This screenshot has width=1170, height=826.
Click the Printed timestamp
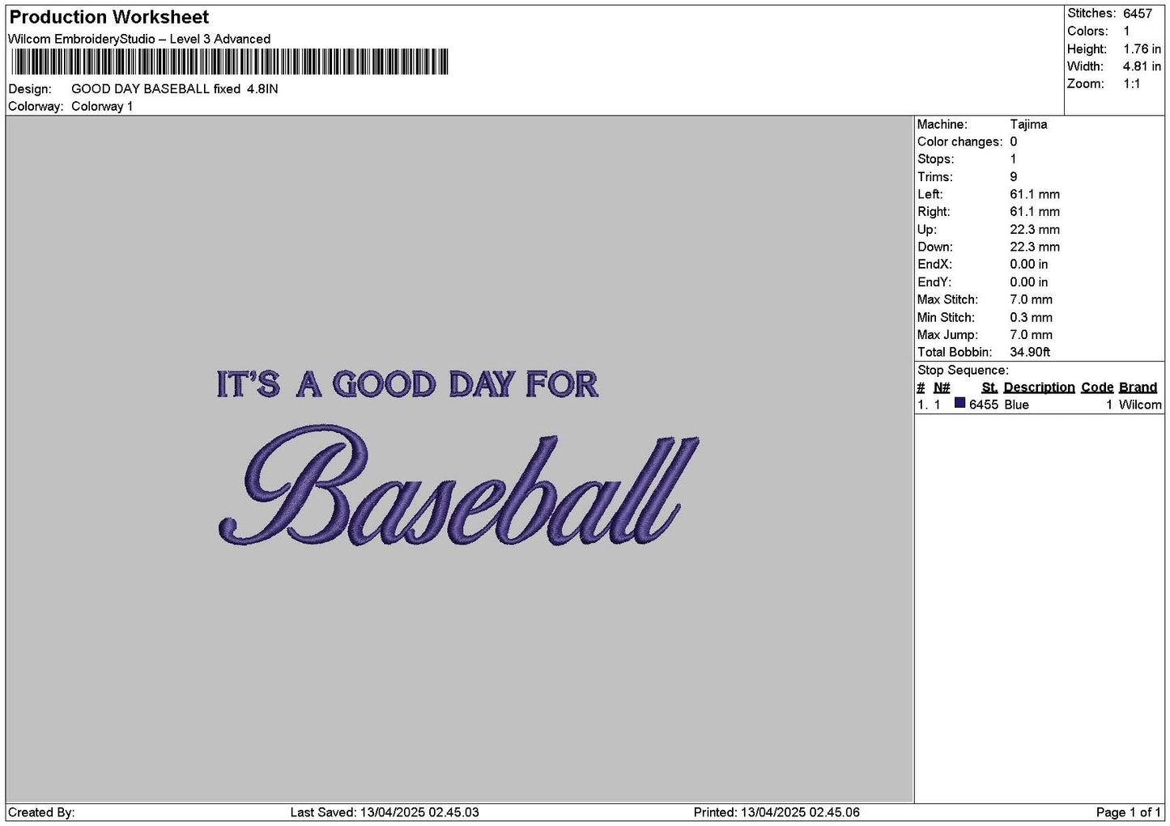click(776, 812)
